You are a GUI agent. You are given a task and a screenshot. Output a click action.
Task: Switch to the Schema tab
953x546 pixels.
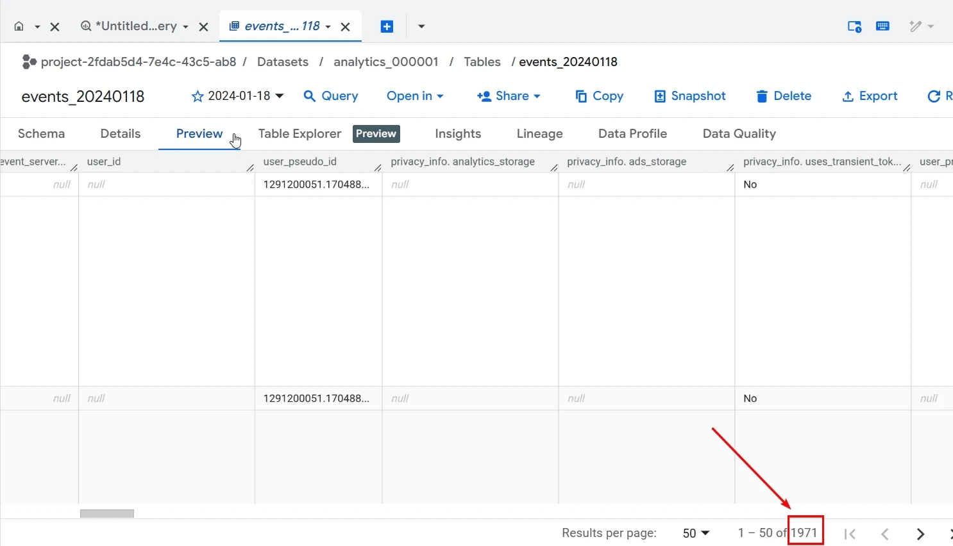click(x=42, y=134)
